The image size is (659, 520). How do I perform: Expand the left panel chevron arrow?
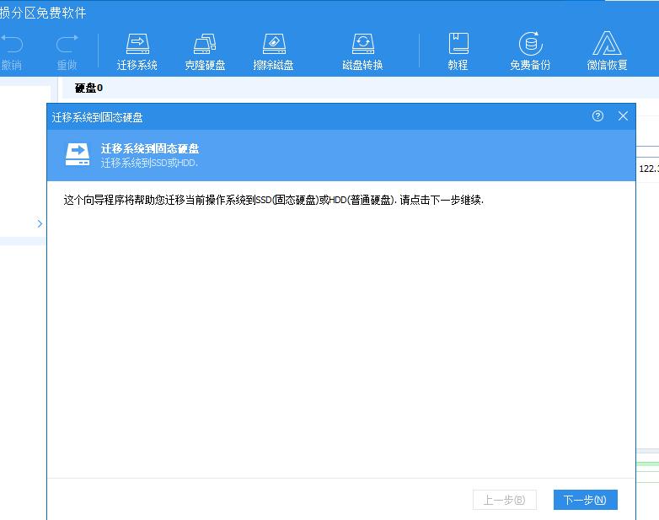point(40,223)
